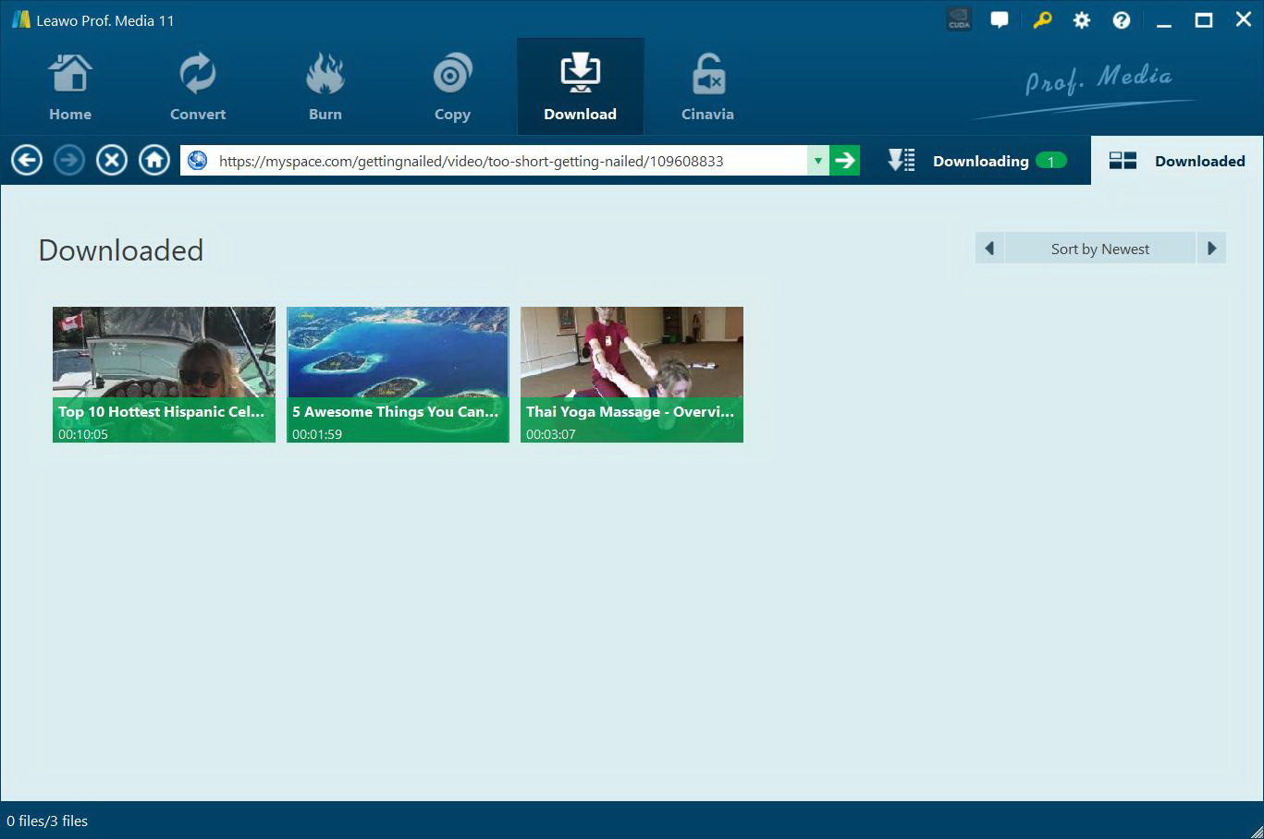Image resolution: width=1264 pixels, height=839 pixels.
Task: Open the feedback message panel
Action: [1000, 18]
